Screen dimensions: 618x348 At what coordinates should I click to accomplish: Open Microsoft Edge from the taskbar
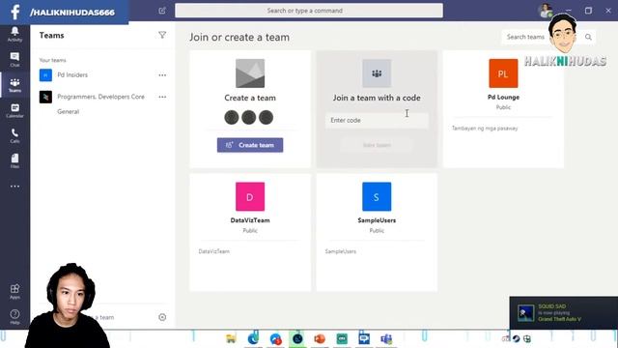tap(253, 338)
